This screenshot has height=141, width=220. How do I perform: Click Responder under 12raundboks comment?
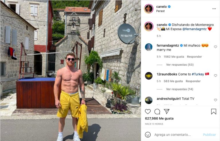point(193,81)
